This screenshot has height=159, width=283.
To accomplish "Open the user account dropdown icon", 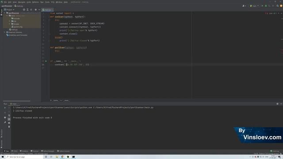I will pyautogui.click(x=244, y=6).
